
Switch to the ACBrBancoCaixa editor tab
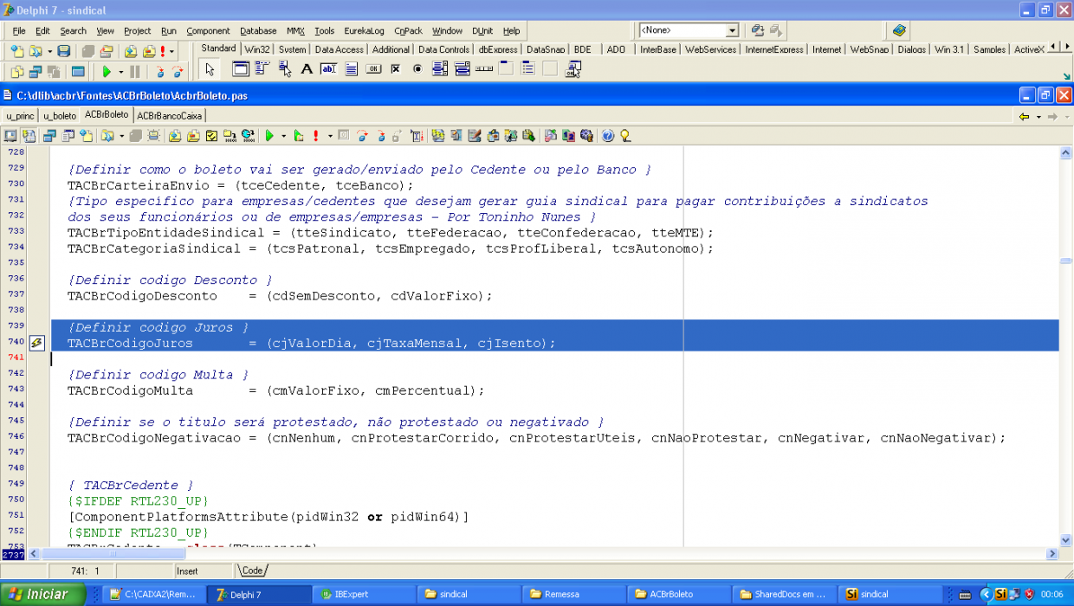pyautogui.click(x=169, y=115)
